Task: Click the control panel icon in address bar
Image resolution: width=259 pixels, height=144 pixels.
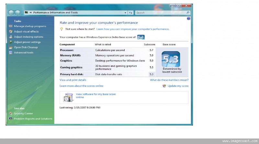Action: [x=26, y=12]
